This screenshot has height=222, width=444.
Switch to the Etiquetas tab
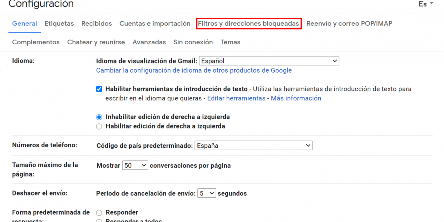[x=59, y=24]
